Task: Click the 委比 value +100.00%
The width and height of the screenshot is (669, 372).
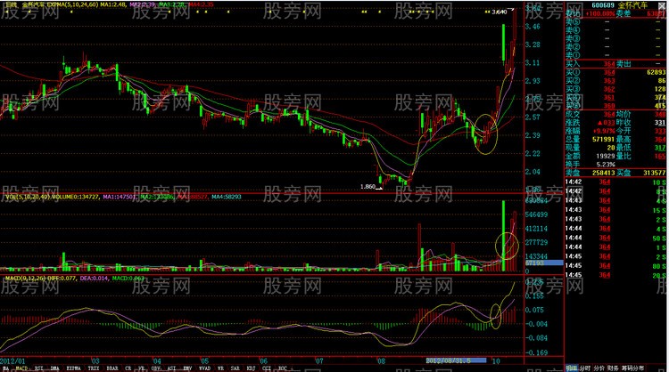Action: (600, 13)
